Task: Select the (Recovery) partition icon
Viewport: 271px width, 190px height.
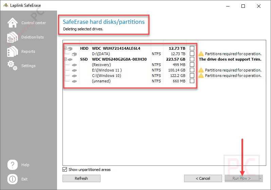Action: [74, 65]
